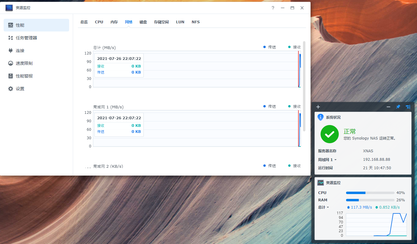Open the Performance section in sidebar
The height and width of the screenshot is (244, 417).
(36, 25)
